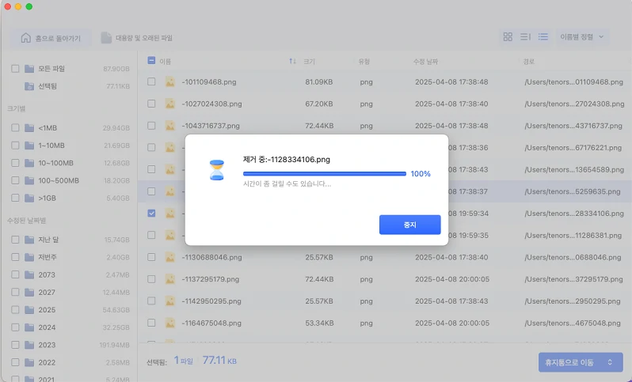Image resolution: width=632 pixels, height=382 pixels.
Task: Switch to grid thumbnail view
Action: click(x=508, y=37)
